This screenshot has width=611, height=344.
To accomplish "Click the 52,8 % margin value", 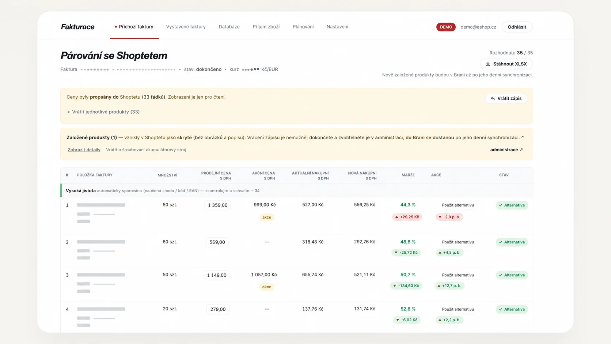I will 408,309.
